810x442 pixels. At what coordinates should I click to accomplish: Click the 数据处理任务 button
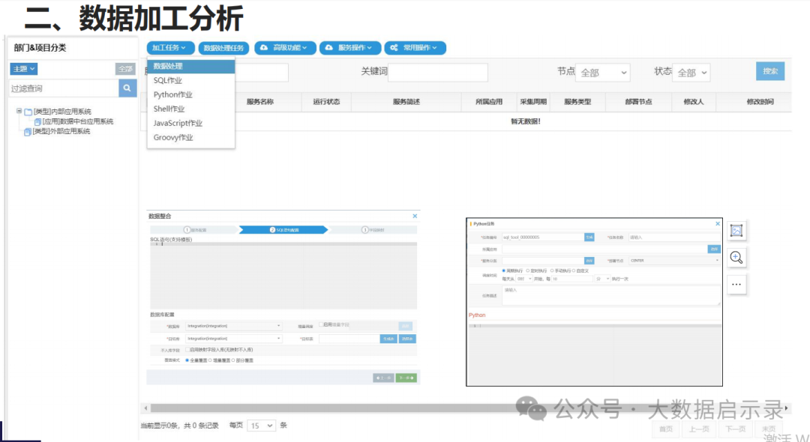(223, 48)
